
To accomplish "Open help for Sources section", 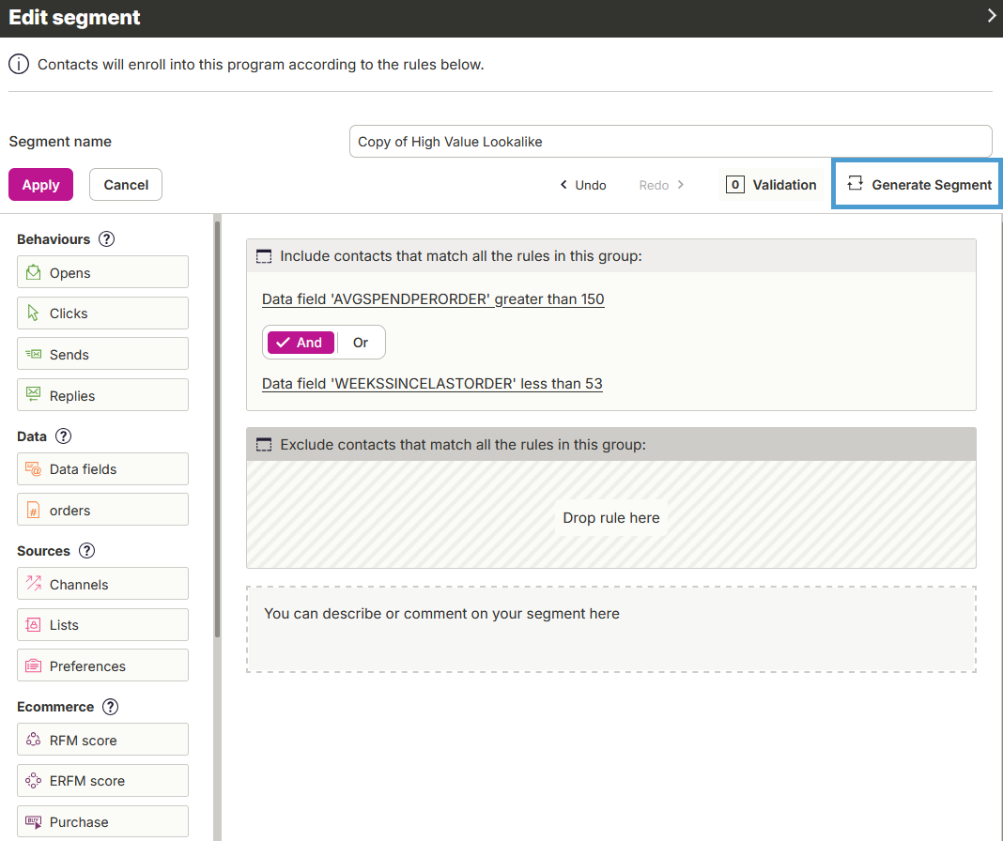I will [86, 551].
